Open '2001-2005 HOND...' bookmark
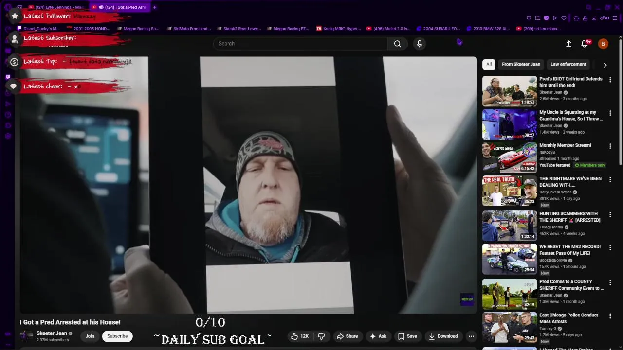The image size is (623, 350). pos(89,29)
